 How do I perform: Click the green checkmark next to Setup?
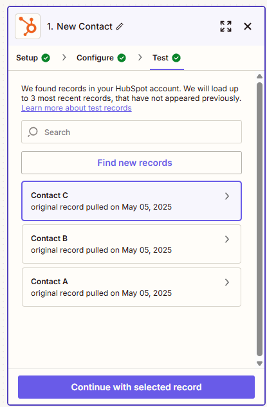[46, 58]
